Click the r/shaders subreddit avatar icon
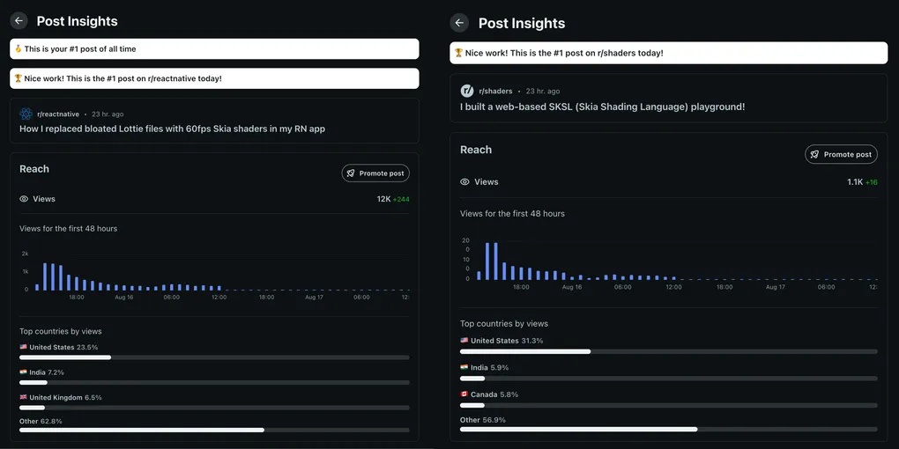This screenshot has height=449, width=899. click(x=467, y=91)
